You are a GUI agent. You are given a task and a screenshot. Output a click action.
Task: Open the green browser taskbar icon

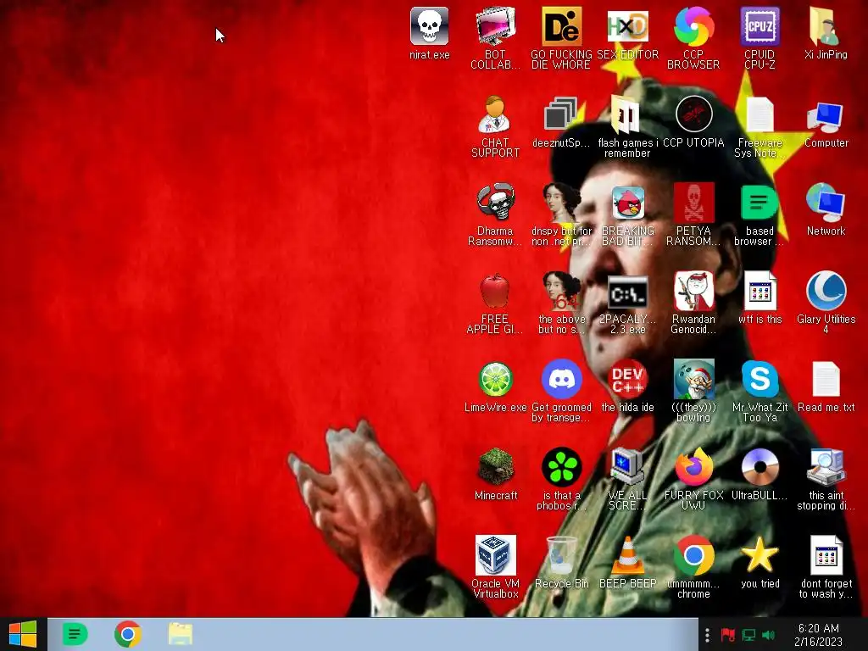tap(75, 634)
